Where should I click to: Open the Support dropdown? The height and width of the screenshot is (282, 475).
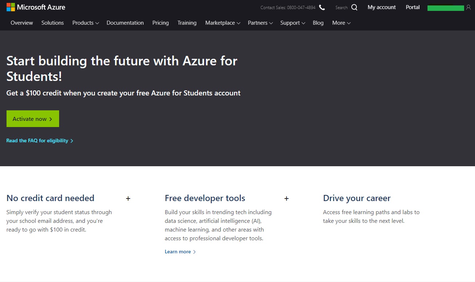[293, 23]
